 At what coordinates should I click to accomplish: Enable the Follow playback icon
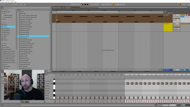tap(71, 4)
